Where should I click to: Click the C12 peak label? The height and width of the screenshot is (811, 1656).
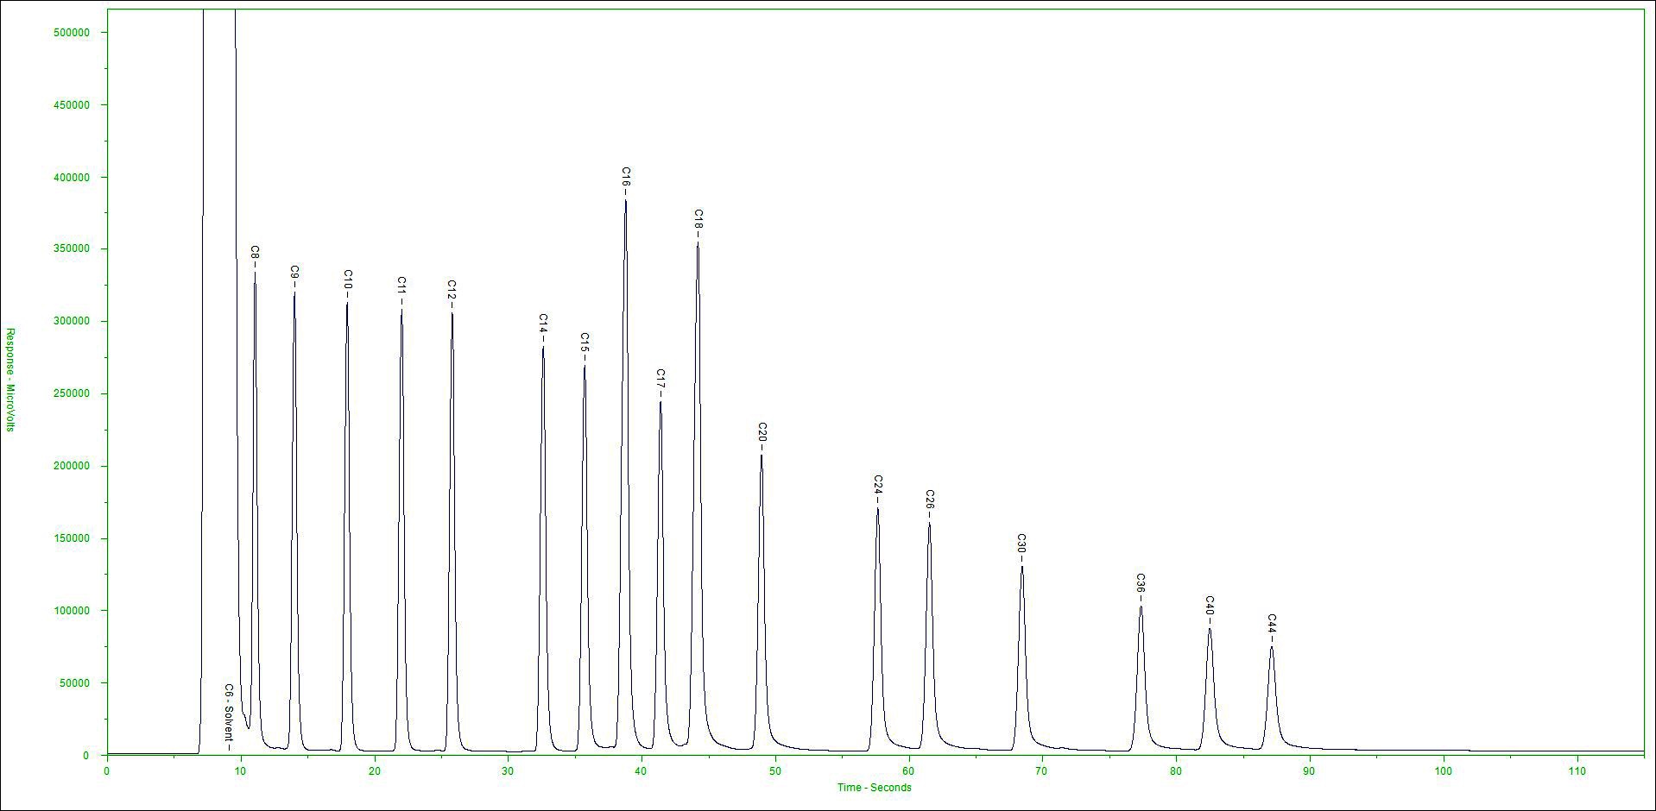coord(452,290)
